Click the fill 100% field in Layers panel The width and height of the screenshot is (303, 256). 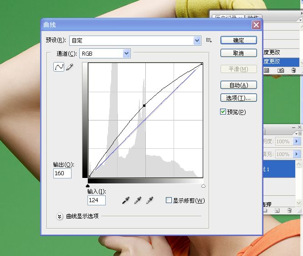[284, 154]
